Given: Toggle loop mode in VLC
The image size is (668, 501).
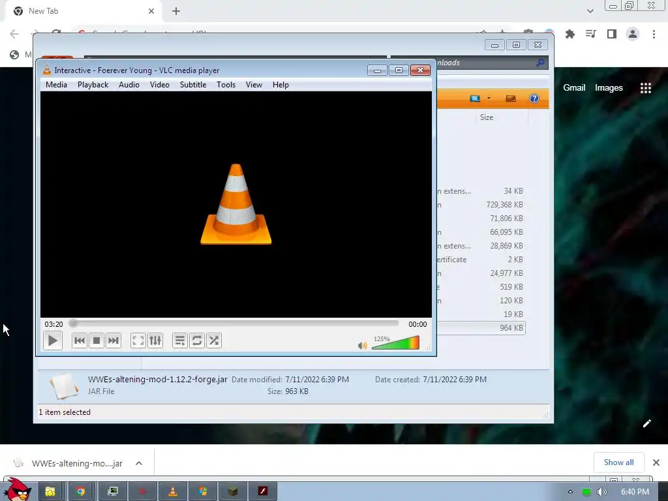Looking at the screenshot, I should (197, 341).
